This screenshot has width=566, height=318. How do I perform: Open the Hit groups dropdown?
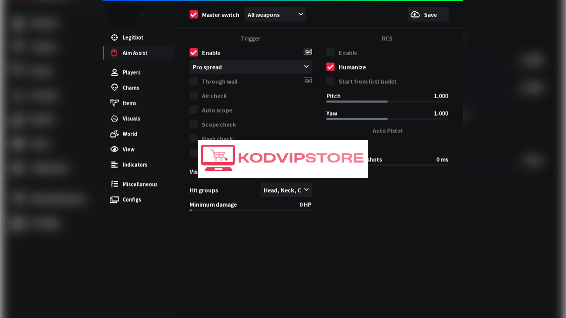click(286, 190)
